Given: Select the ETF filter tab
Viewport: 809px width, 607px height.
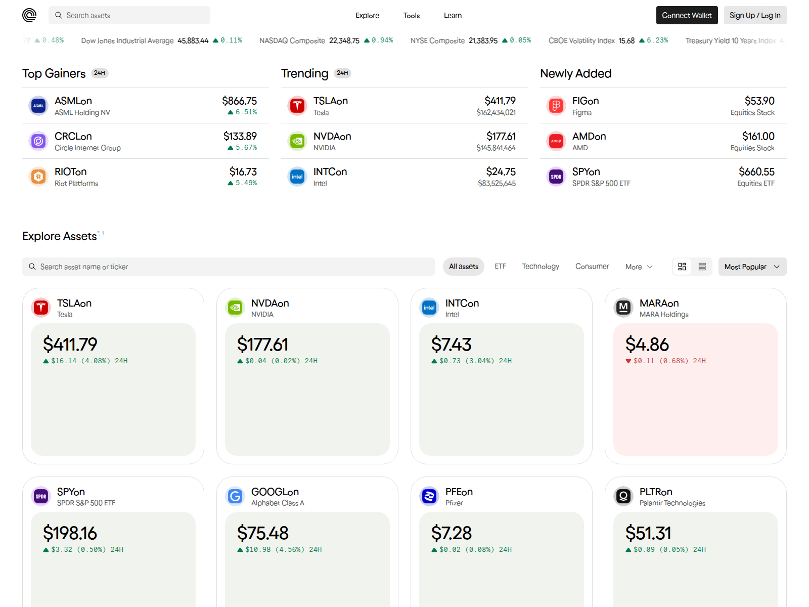Looking at the screenshot, I should (x=500, y=267).
